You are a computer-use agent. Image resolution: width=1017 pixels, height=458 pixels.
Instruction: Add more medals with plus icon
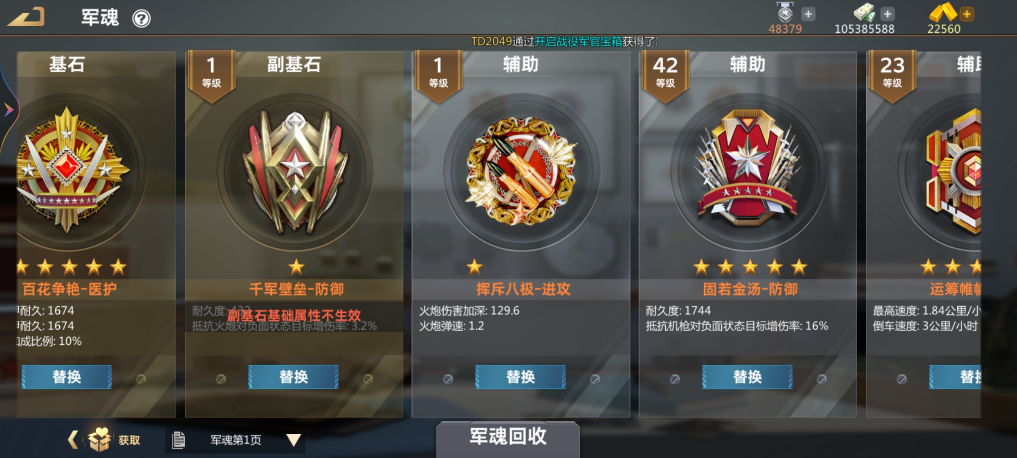point(808,14)
